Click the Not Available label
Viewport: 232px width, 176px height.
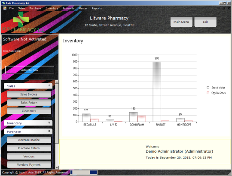pyautogui.click(x=12, y=51)
